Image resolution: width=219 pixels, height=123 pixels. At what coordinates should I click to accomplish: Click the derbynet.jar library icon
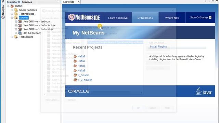click(x=20, y=29)
